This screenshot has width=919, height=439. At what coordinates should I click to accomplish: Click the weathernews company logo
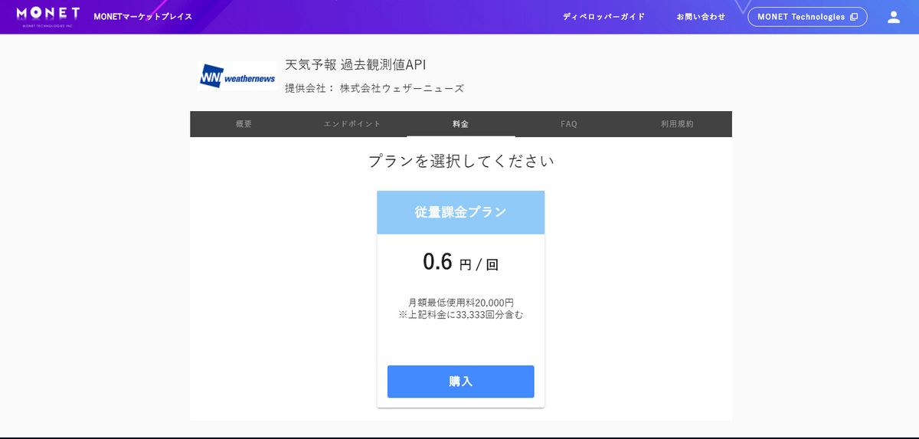[x=237, y=76]
